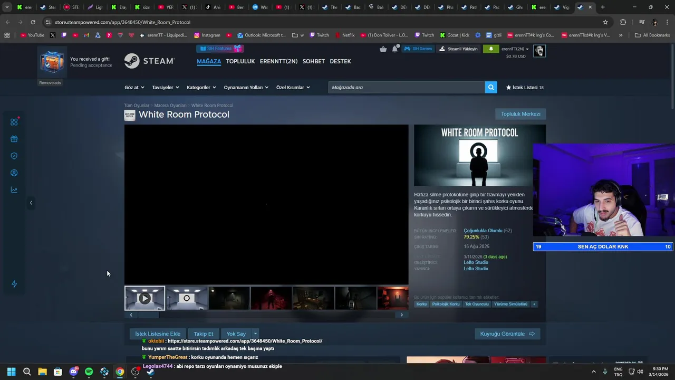Screen dimensions: 675x380
Task: Click the thumbnail strip left arrow
Action: pos(131,315)
